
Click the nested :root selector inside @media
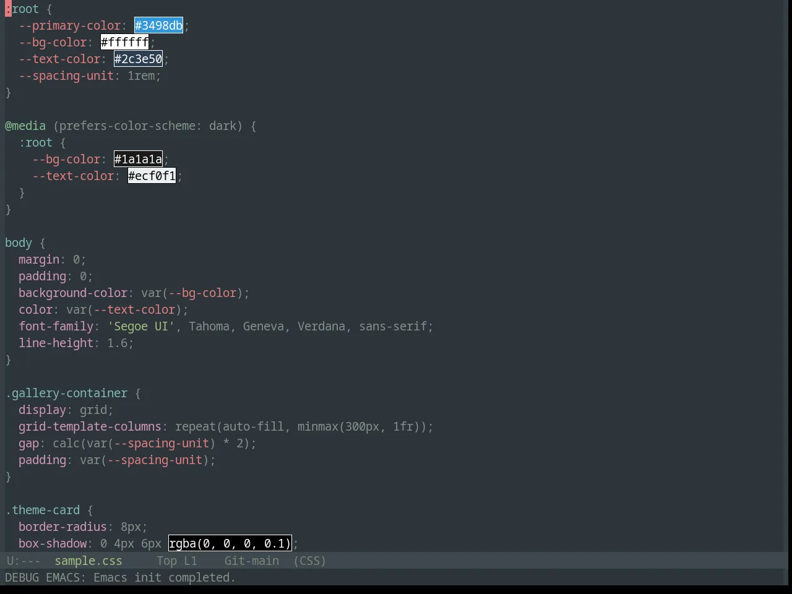pos(35,142)
